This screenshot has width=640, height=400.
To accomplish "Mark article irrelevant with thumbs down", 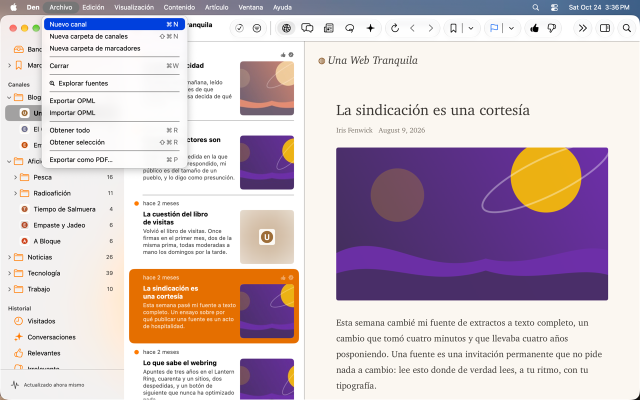I will click(552, 28).
